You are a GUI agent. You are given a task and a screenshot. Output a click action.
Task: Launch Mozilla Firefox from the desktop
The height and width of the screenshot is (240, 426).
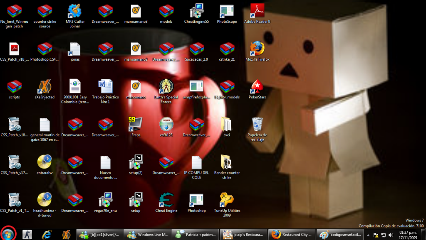tap(257, 49)
